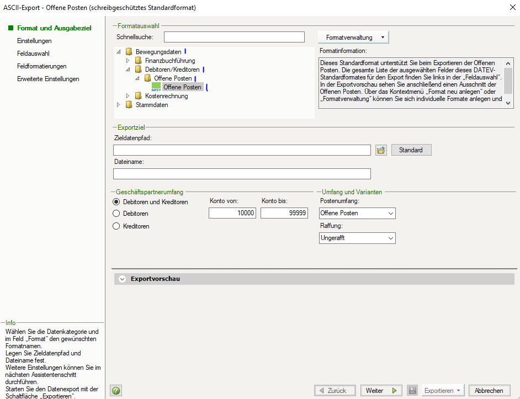
Task: Click the Abbrechen button
Action: (x=489, y=390)
